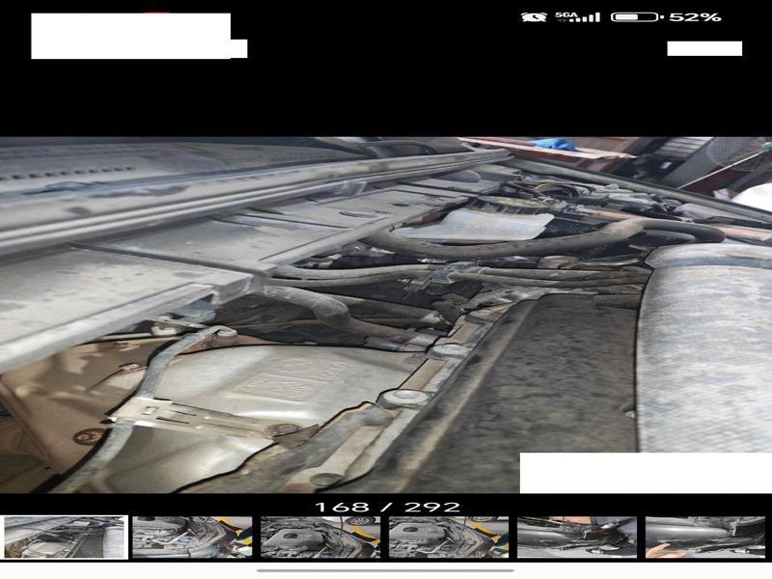This screenshot has width=772, height=579.
Task: Tap the 5G signal strength icon
Action: (577, 17)
